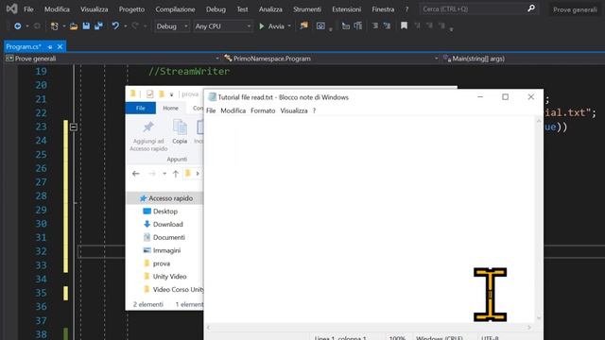Open the Analizza menu

click(x=270, y=8)
